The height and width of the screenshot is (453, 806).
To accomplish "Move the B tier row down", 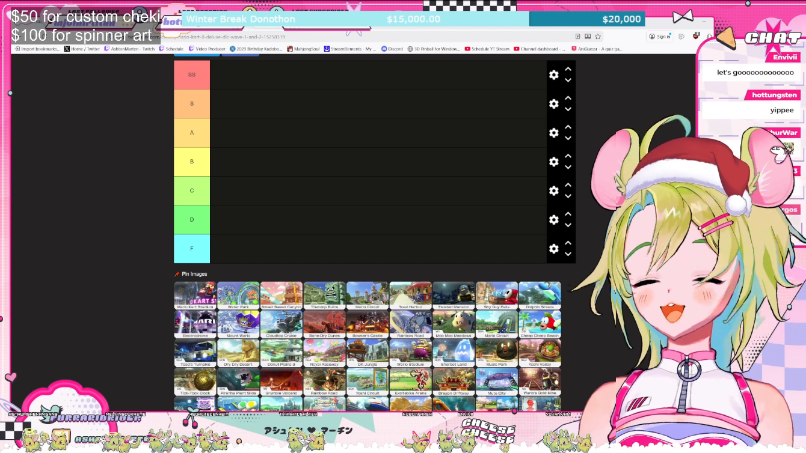I will [568, 167].
